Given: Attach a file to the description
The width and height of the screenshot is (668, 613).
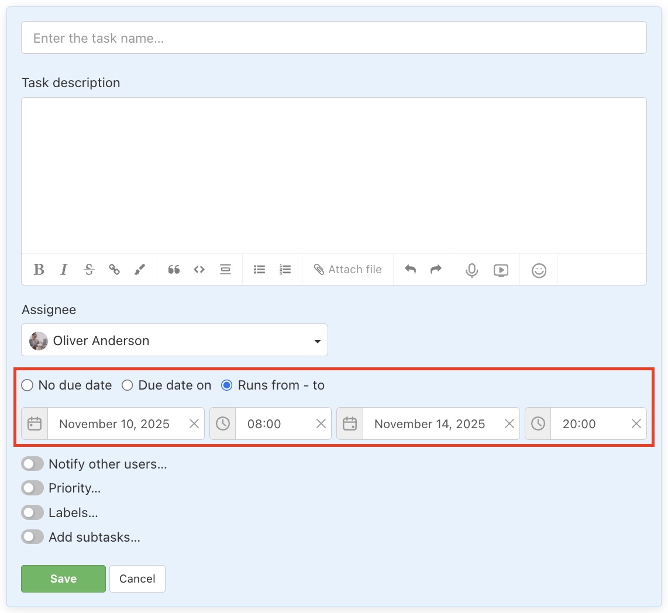Looking at the screenshot, I should point(347,269).
